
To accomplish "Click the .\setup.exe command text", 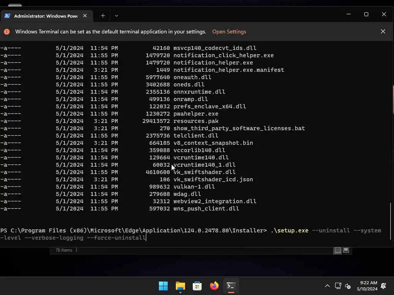I will (x=289, y=230).
